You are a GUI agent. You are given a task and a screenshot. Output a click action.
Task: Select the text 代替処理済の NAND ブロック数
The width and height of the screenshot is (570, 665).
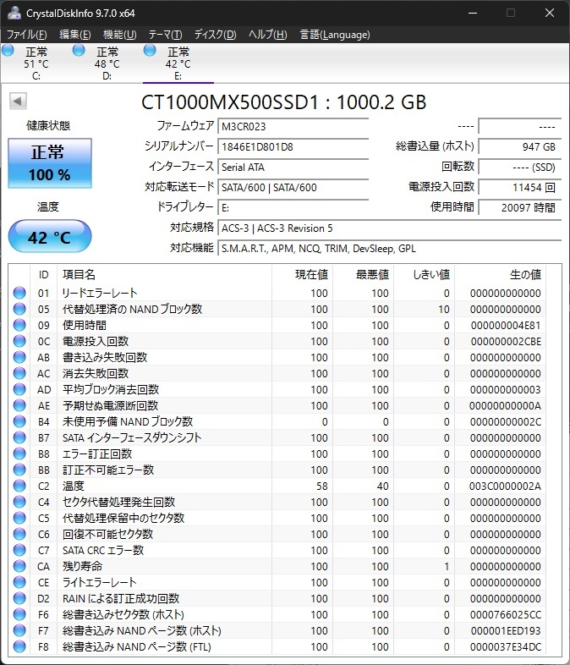pyautogui.click(x=132, y=309)
